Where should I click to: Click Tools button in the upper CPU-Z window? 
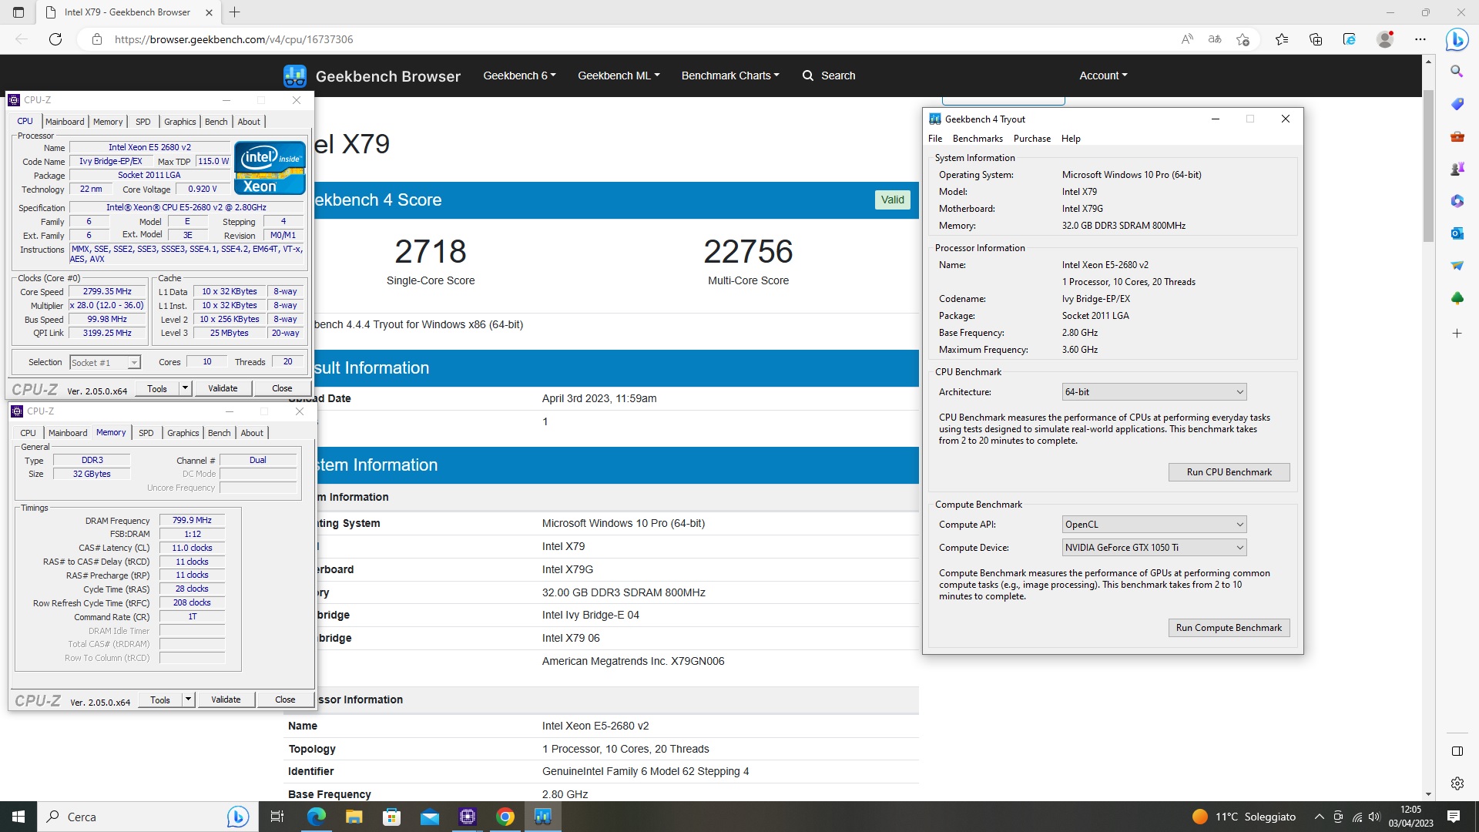pos(157,388)
